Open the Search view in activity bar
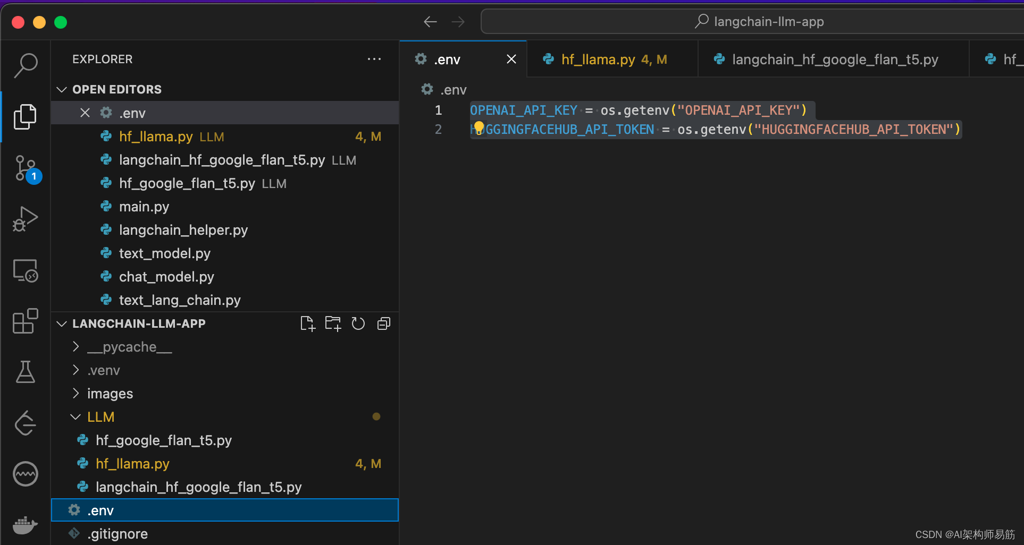 26,65
